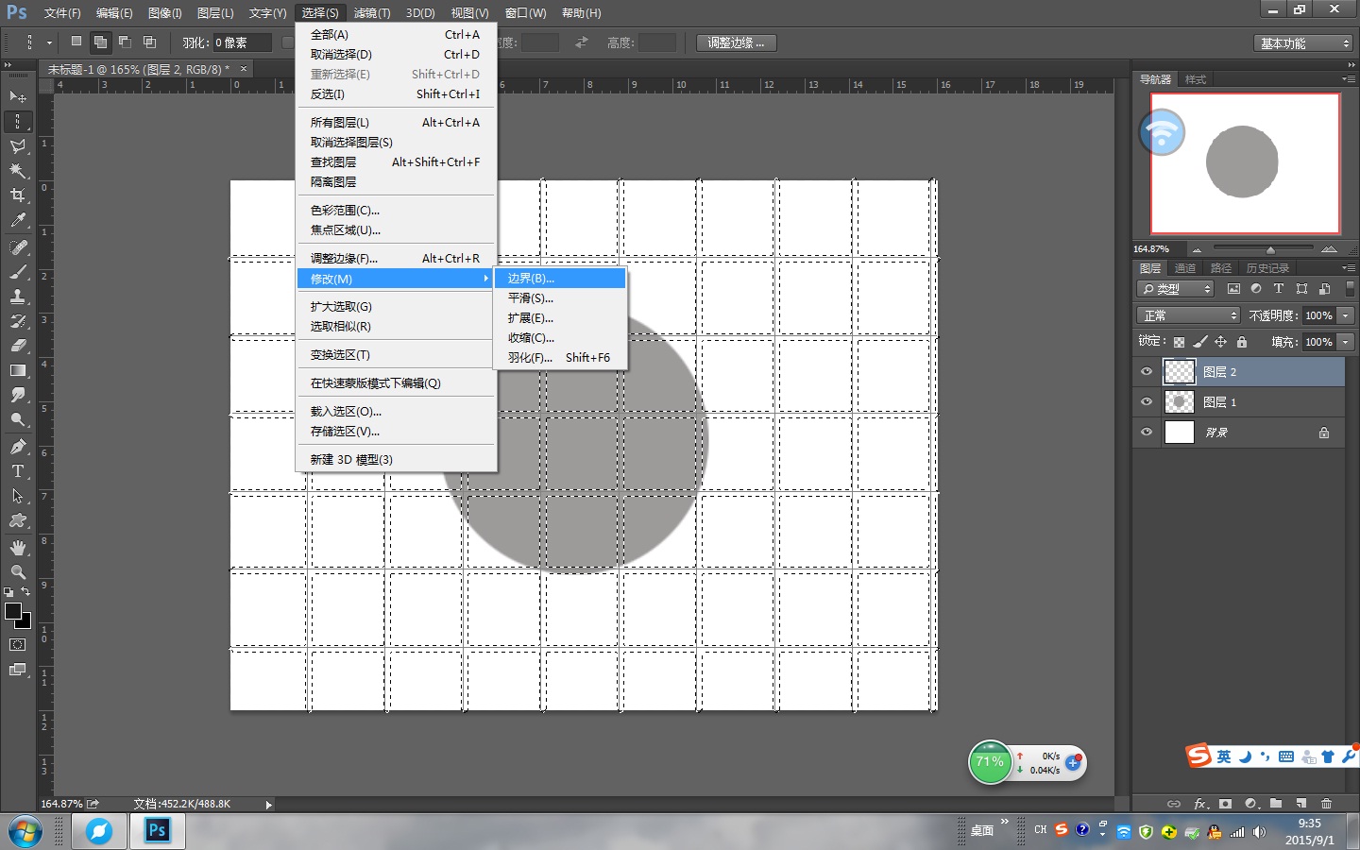The width and height of the screenshot is (1360, 850).
Task: Open the 不透明度 opacity dropdown arrow
Action: [x=1346, y=315]
